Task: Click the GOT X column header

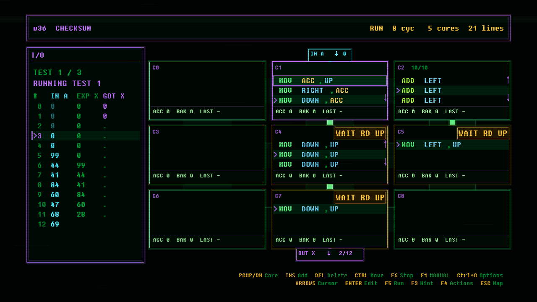Action: (114, 96)
